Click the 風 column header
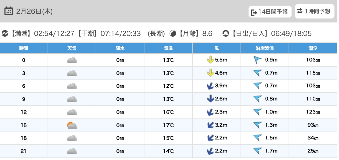The width and height of the screenshot is (339, 160). 217,48
